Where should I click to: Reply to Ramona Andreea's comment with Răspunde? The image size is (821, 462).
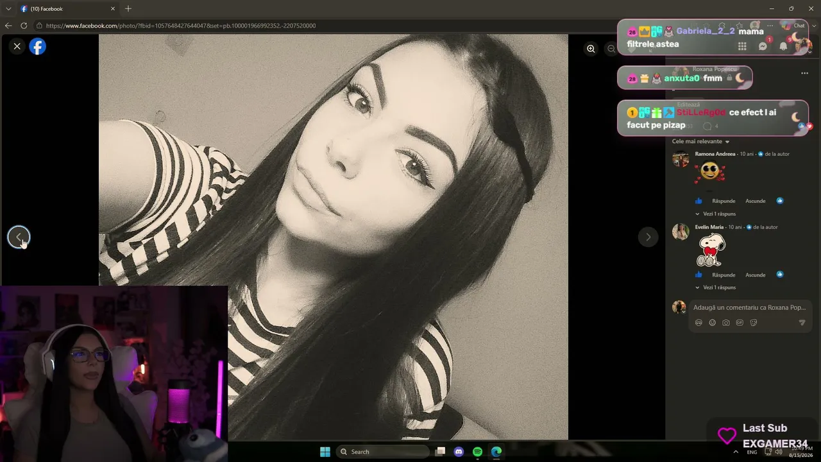click(x=724, y=201)
